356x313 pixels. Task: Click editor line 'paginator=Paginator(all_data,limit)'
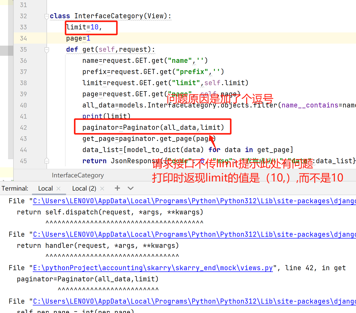(x=153, y=127)
